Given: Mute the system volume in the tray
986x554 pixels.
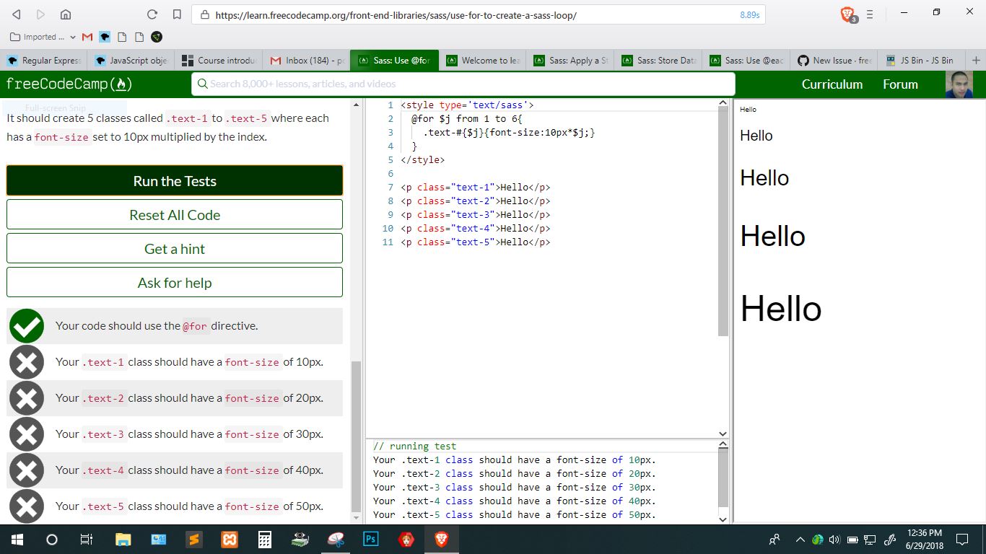Looking at the screenshot, I should (x=834, y=539).
